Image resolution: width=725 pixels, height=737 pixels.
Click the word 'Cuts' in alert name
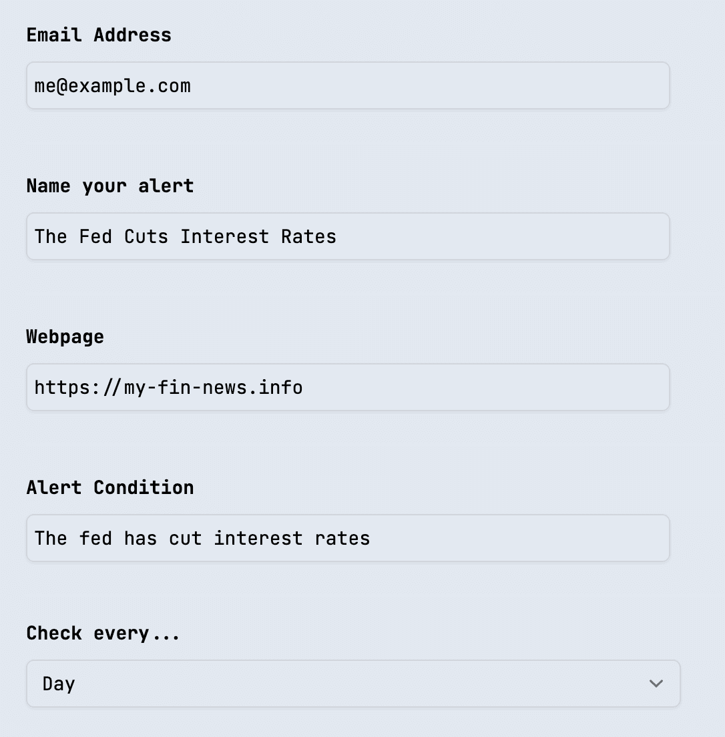point(146,236)
